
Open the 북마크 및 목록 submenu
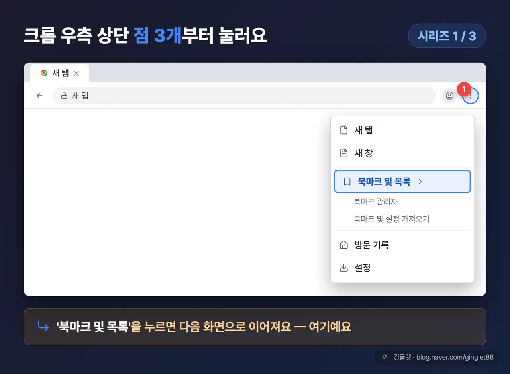tap(402, 182)
